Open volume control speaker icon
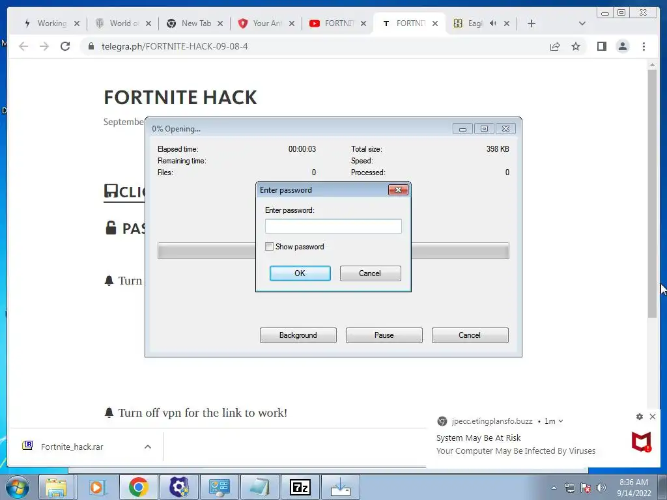The height and width of the screenshot is (500, 667). click(601, 488)
